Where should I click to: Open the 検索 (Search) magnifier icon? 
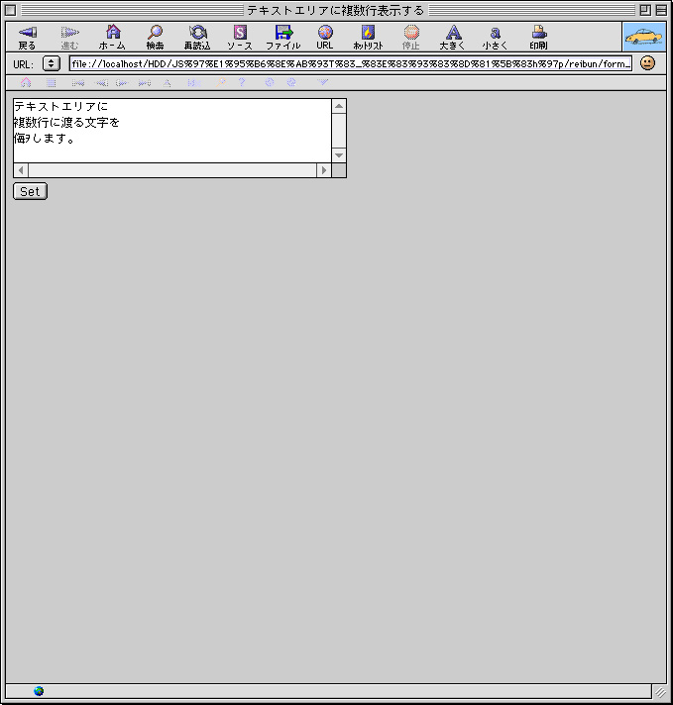coord(155,38)
